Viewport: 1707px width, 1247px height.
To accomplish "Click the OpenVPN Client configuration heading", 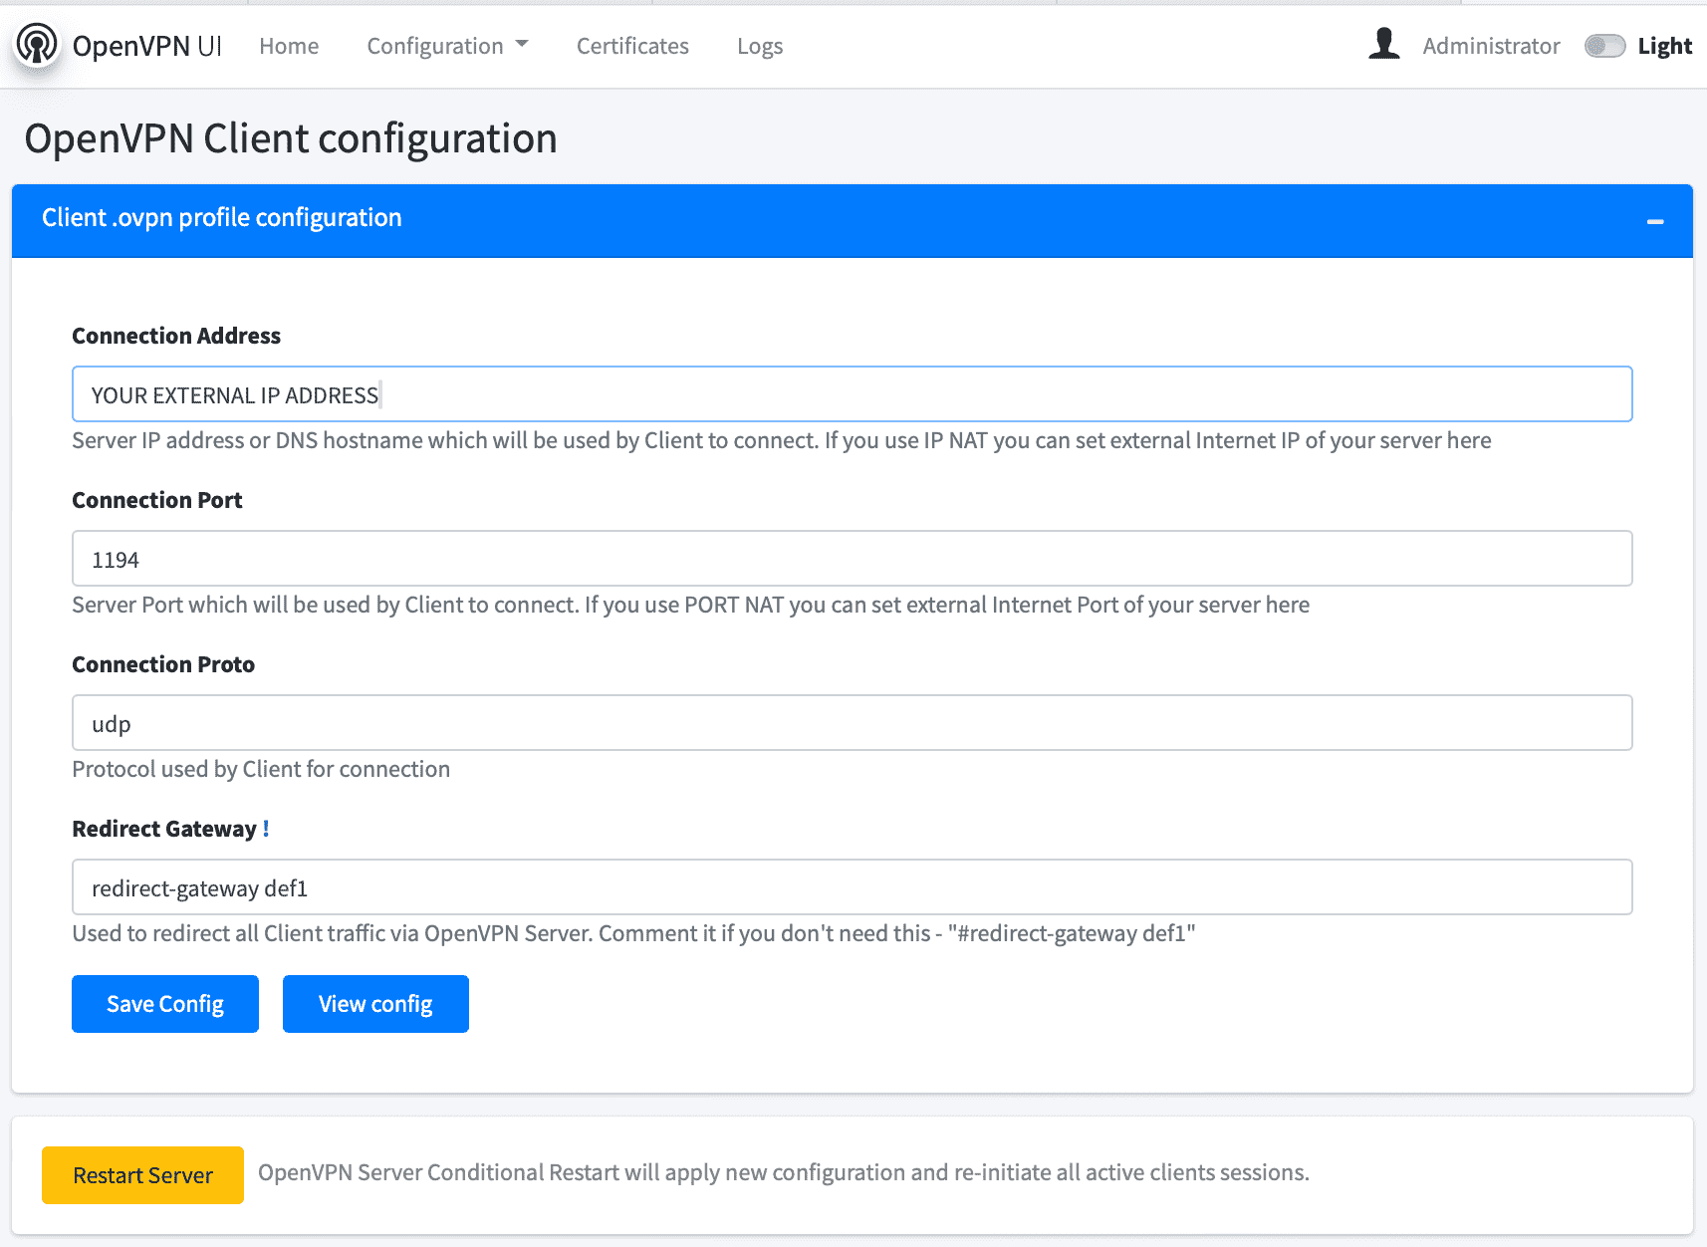I will click(x=291, y=138).
